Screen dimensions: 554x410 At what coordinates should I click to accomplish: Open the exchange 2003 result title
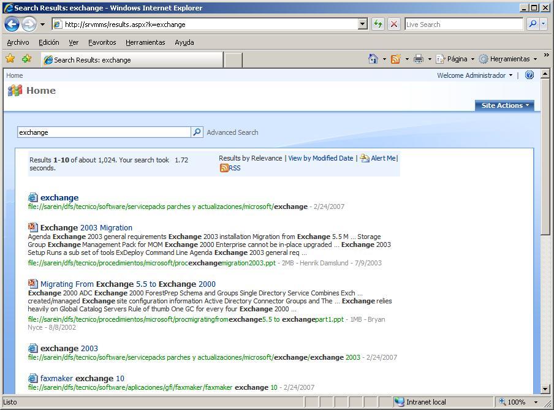[x=69, y=349]
